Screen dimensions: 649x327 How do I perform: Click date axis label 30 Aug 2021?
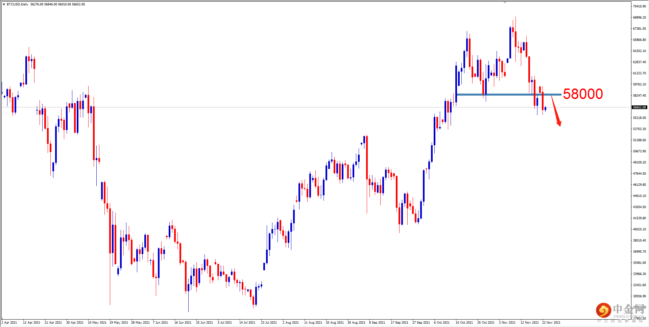click(356, 323)
